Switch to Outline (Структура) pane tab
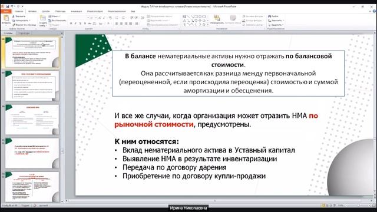This screenshot has height=212, width=377. pyautogui.click(x=24, y=33)
